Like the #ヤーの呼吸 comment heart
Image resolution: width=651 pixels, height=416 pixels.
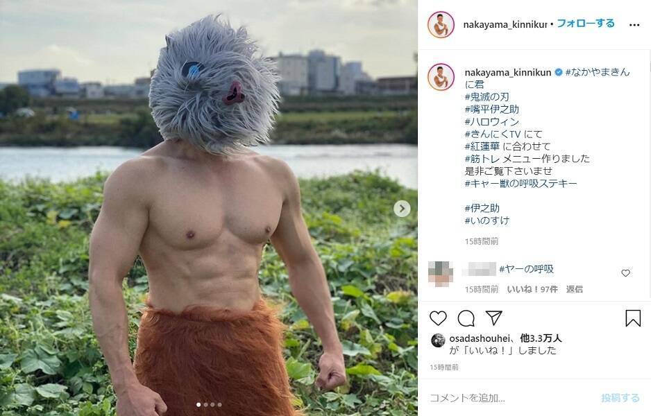point(625,273)
